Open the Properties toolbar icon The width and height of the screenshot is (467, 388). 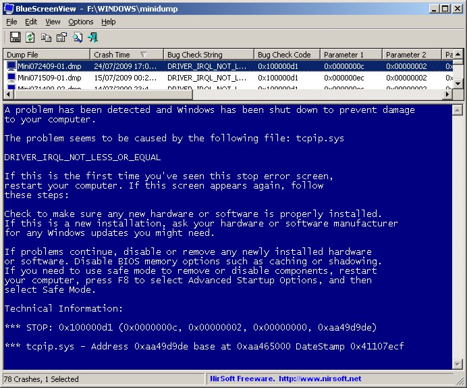coord(61,37)
